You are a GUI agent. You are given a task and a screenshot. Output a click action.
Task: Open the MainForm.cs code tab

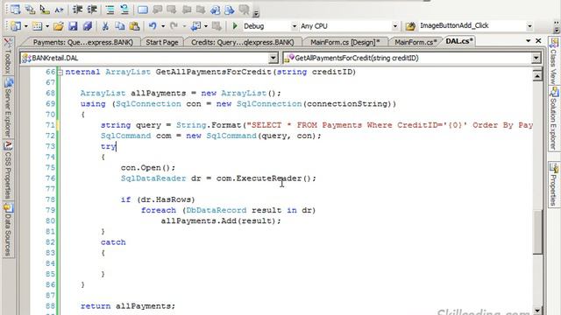tap(415, 42)
